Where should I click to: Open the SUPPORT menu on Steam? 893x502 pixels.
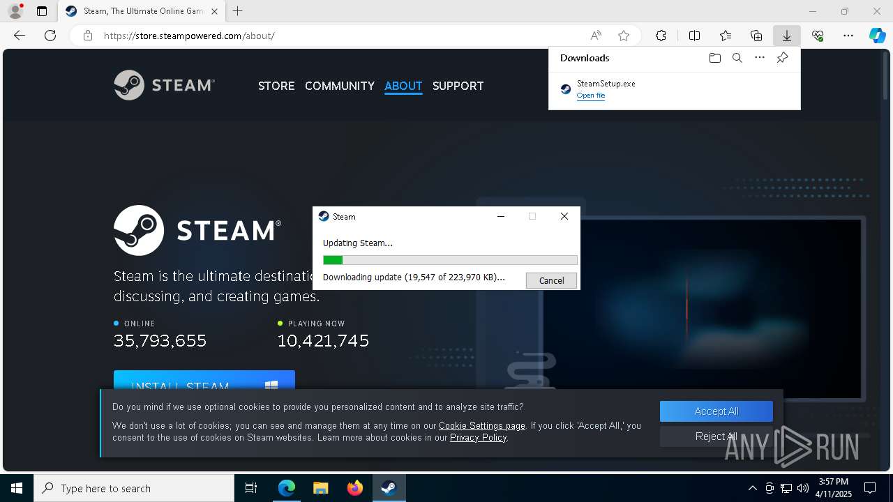coord(458,86)
